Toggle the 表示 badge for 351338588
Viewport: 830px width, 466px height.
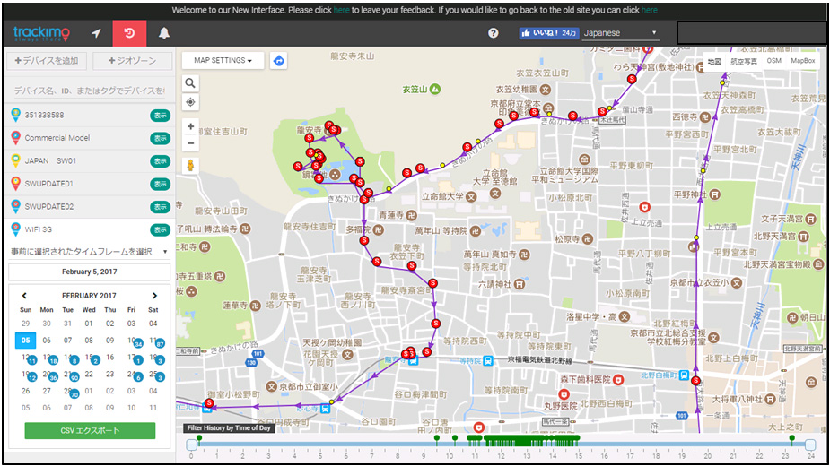click(x=161, y=115)
